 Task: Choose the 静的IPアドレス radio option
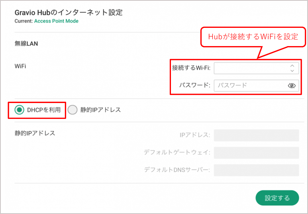click(73, 110)
